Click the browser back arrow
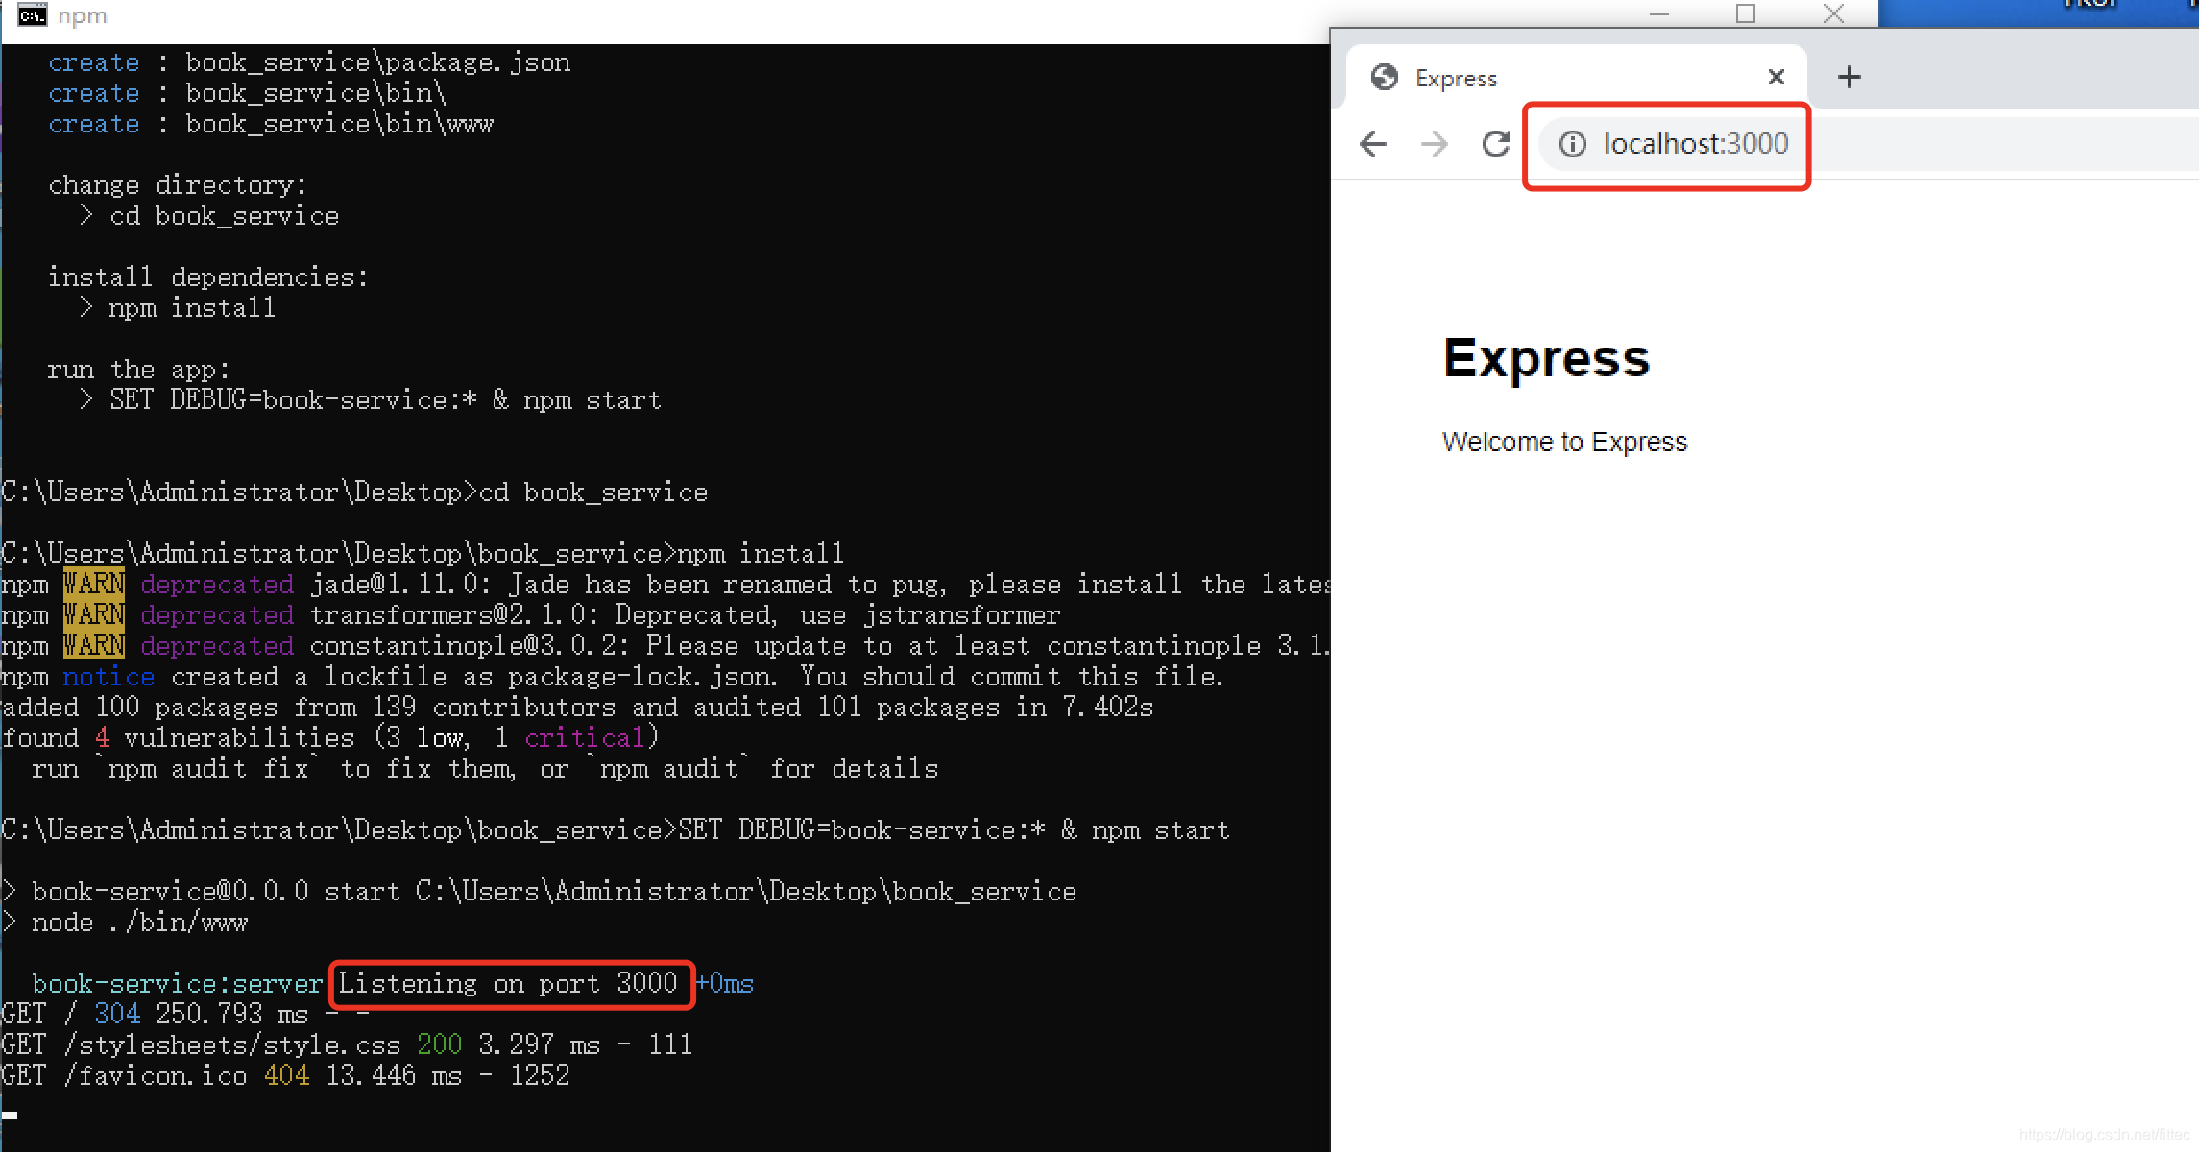The image size is (2199, 1152). (1373, 144)
